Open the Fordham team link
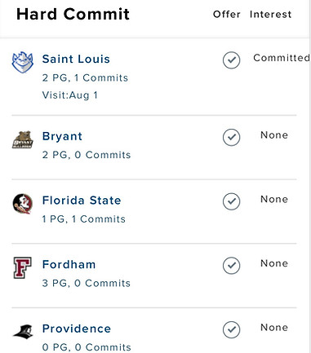 tap(69, 264)
